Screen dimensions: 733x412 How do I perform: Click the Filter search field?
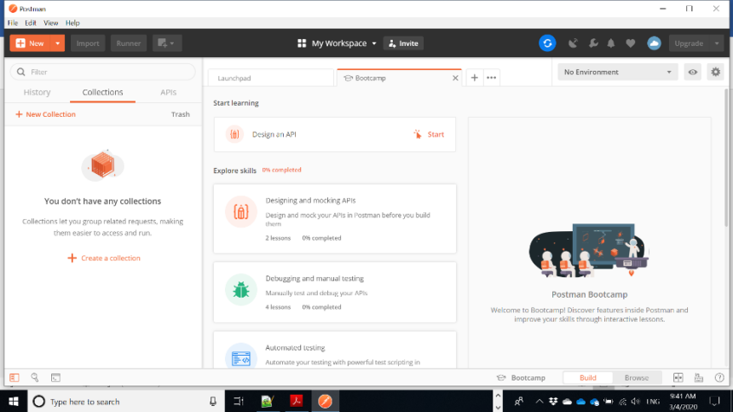pyautogui.click(x=103, y=72)
